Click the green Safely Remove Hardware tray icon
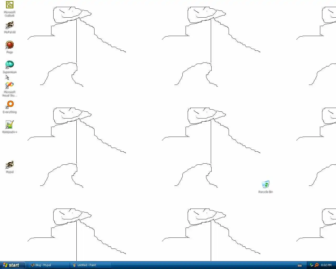 coord(312,265)
